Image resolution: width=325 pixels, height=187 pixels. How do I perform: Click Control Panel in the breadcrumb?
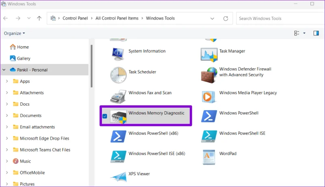75,18
